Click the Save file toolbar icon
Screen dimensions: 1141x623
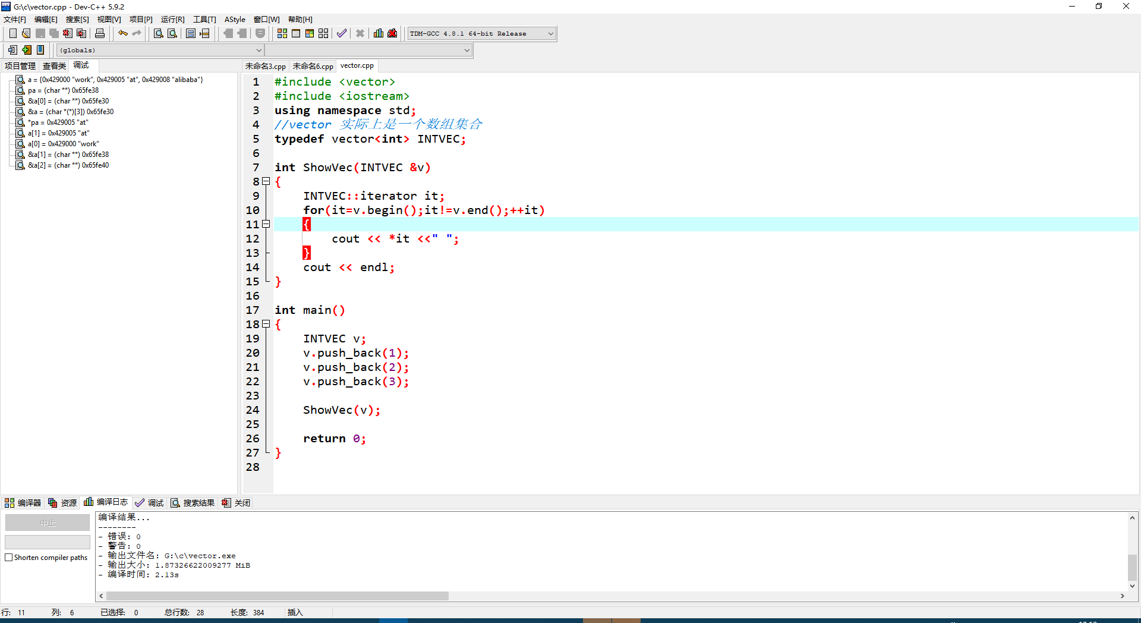pyautogui.click(x=40, y=33)
